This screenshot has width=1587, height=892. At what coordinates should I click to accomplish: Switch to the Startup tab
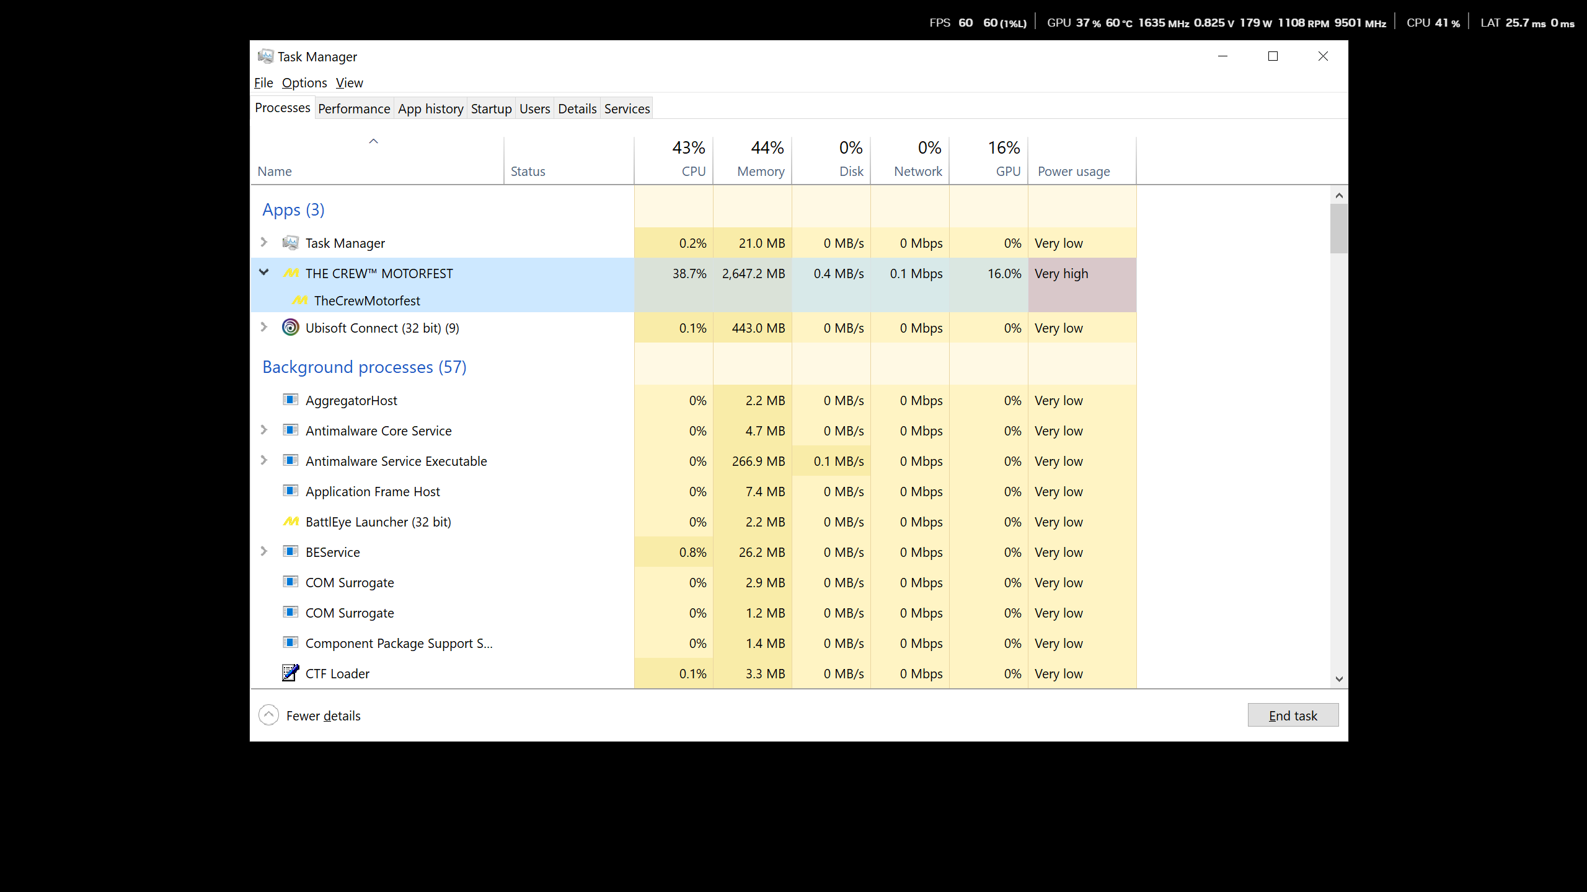[x=492, y=108]
